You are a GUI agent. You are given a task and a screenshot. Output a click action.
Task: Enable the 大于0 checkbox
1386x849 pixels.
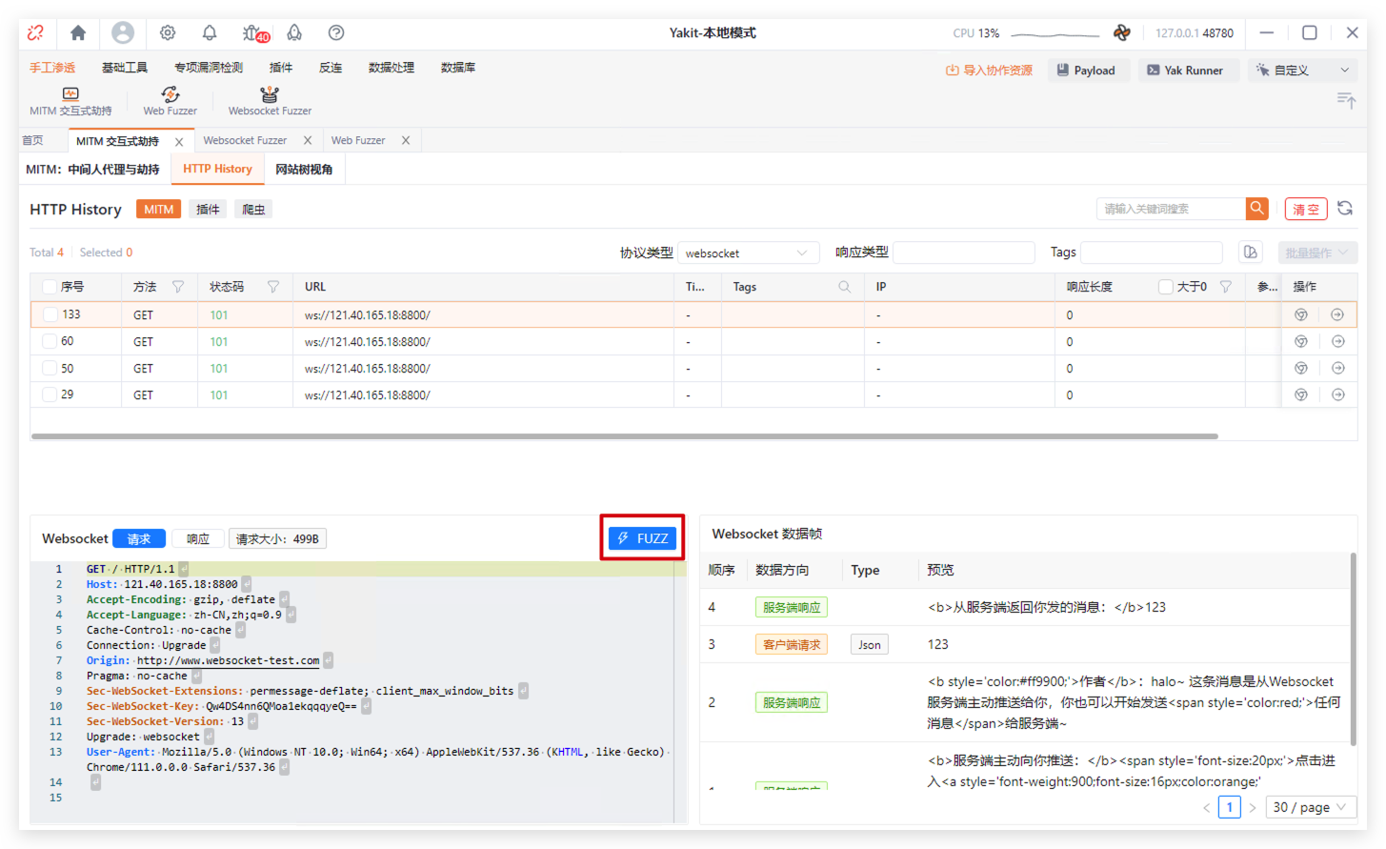[1165, 287]
